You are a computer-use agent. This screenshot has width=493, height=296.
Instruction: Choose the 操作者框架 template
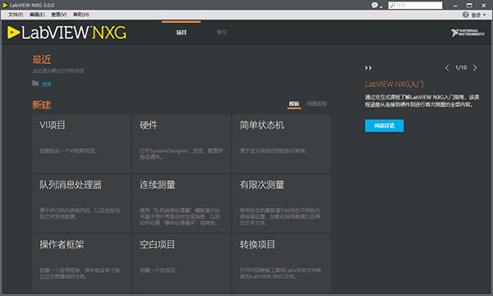point(81,263)
